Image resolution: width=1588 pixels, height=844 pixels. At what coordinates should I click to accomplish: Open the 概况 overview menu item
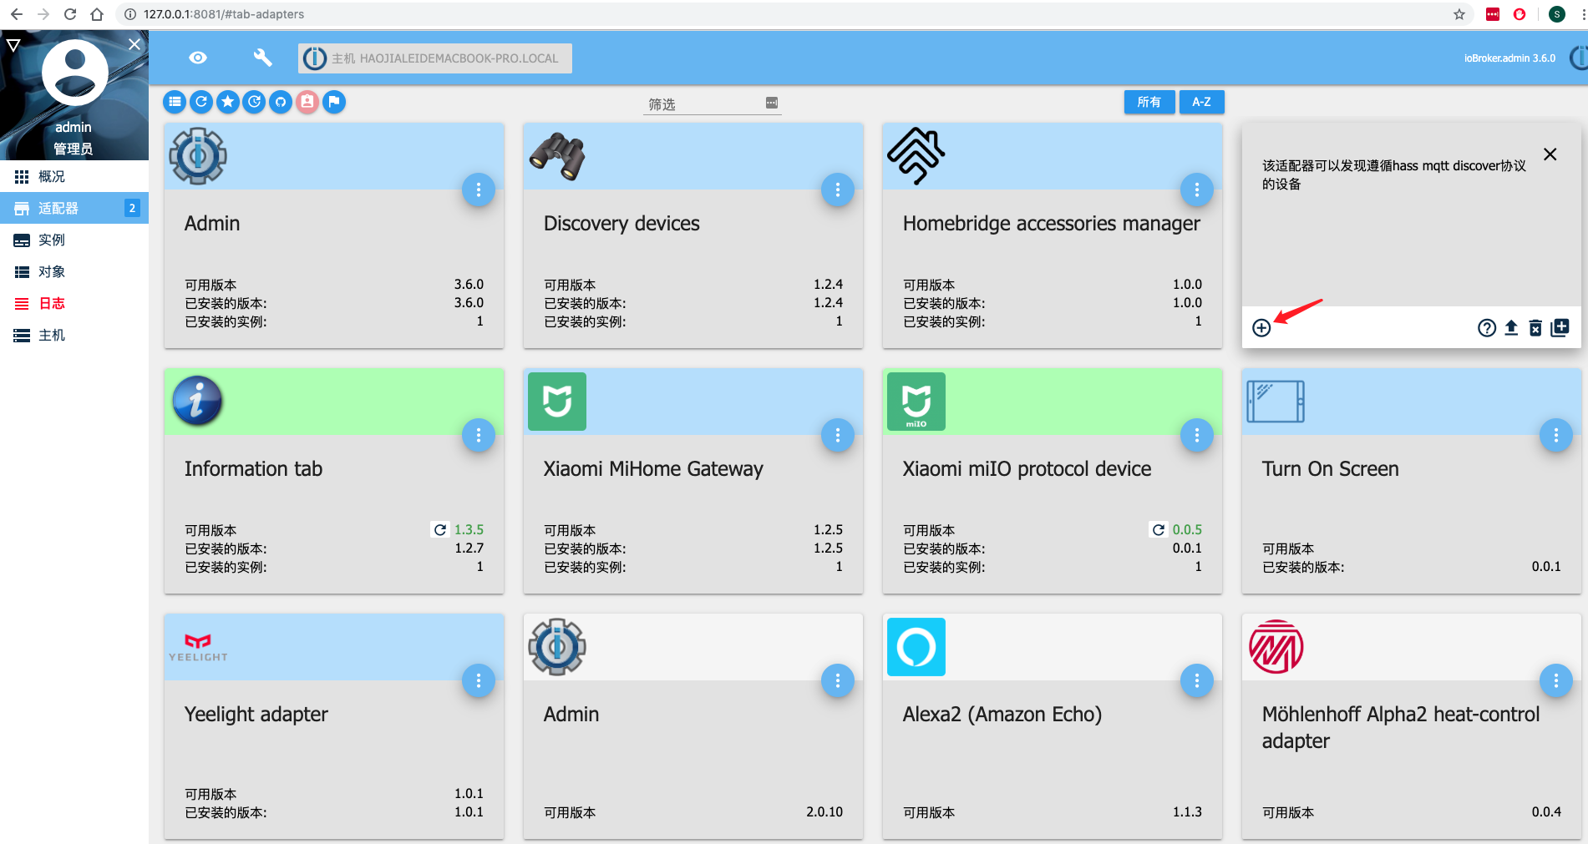click(74, 176)
